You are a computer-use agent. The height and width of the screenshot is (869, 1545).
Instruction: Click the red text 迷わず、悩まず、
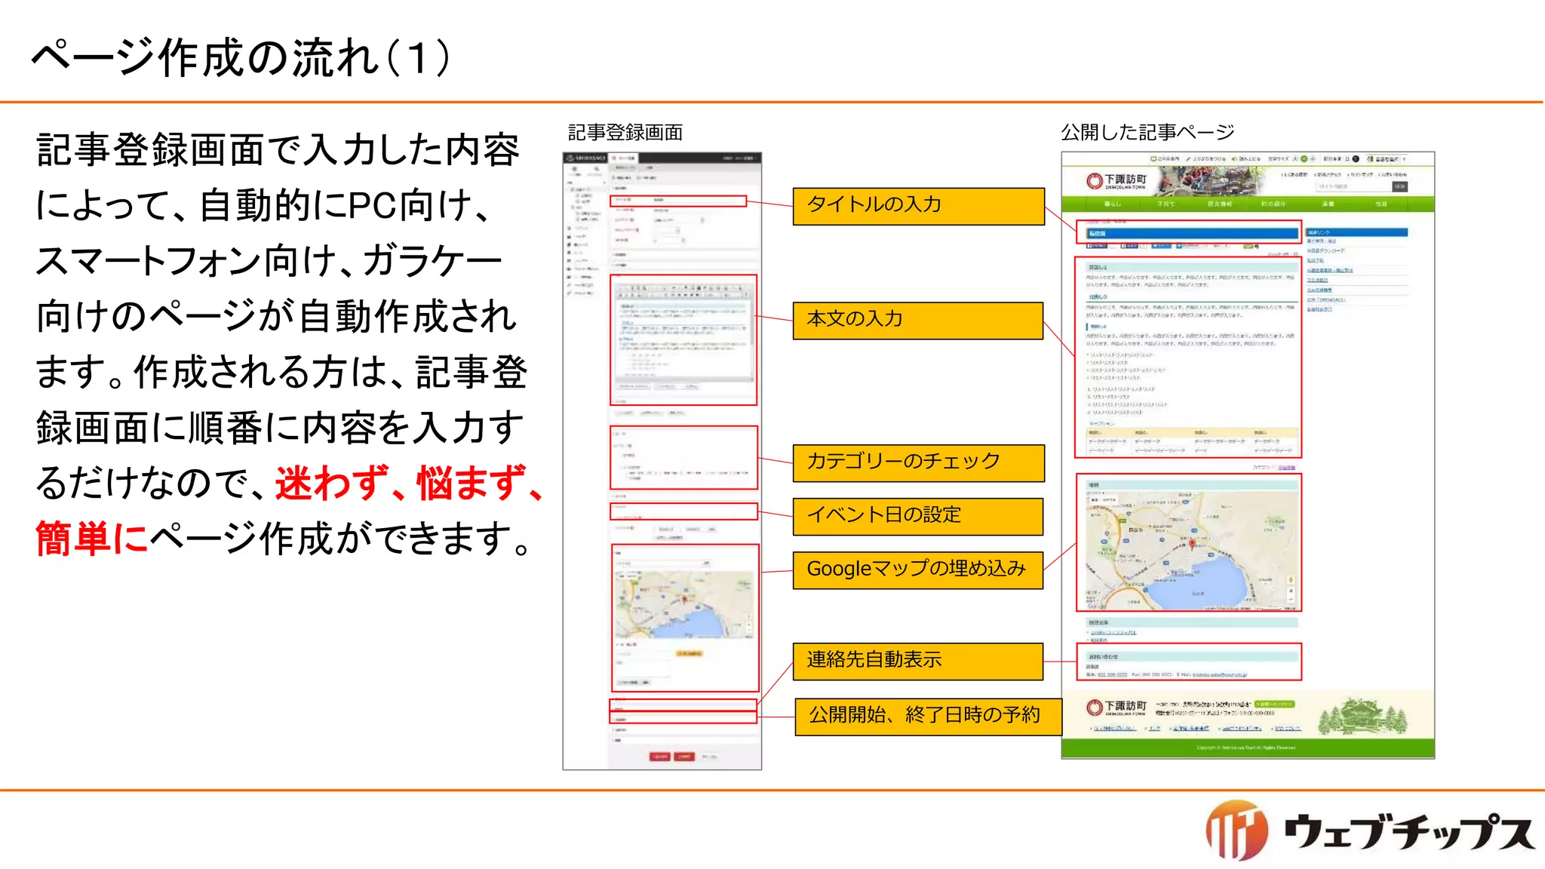410,483
